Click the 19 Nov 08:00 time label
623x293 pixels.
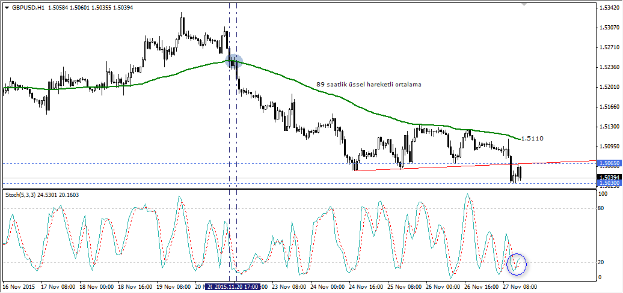[x=173, y=286]
